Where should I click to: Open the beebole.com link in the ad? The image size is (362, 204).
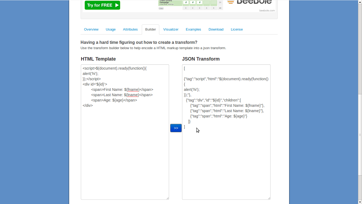coord(267,11)
